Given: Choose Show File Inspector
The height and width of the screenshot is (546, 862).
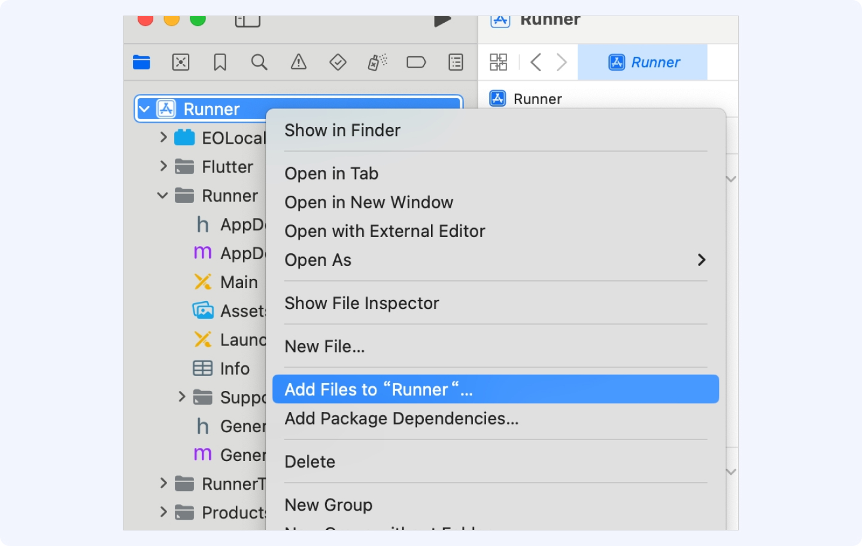Looking at the screenshot, I should [496, 303].
